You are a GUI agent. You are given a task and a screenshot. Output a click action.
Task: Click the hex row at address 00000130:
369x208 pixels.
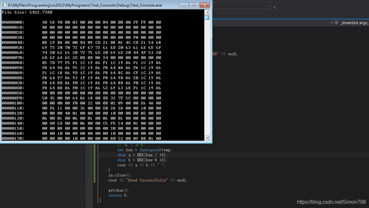(x=81, y=118)
